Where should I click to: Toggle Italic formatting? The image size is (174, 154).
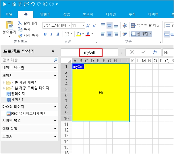coord(52,34)
